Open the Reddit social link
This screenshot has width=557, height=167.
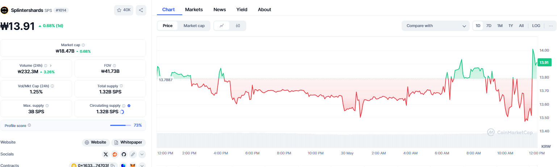pyautogui.click(x=115, y=154)
